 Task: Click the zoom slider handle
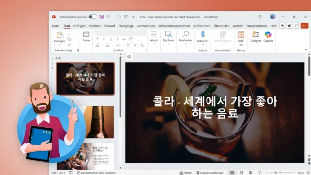pos(276,173)
